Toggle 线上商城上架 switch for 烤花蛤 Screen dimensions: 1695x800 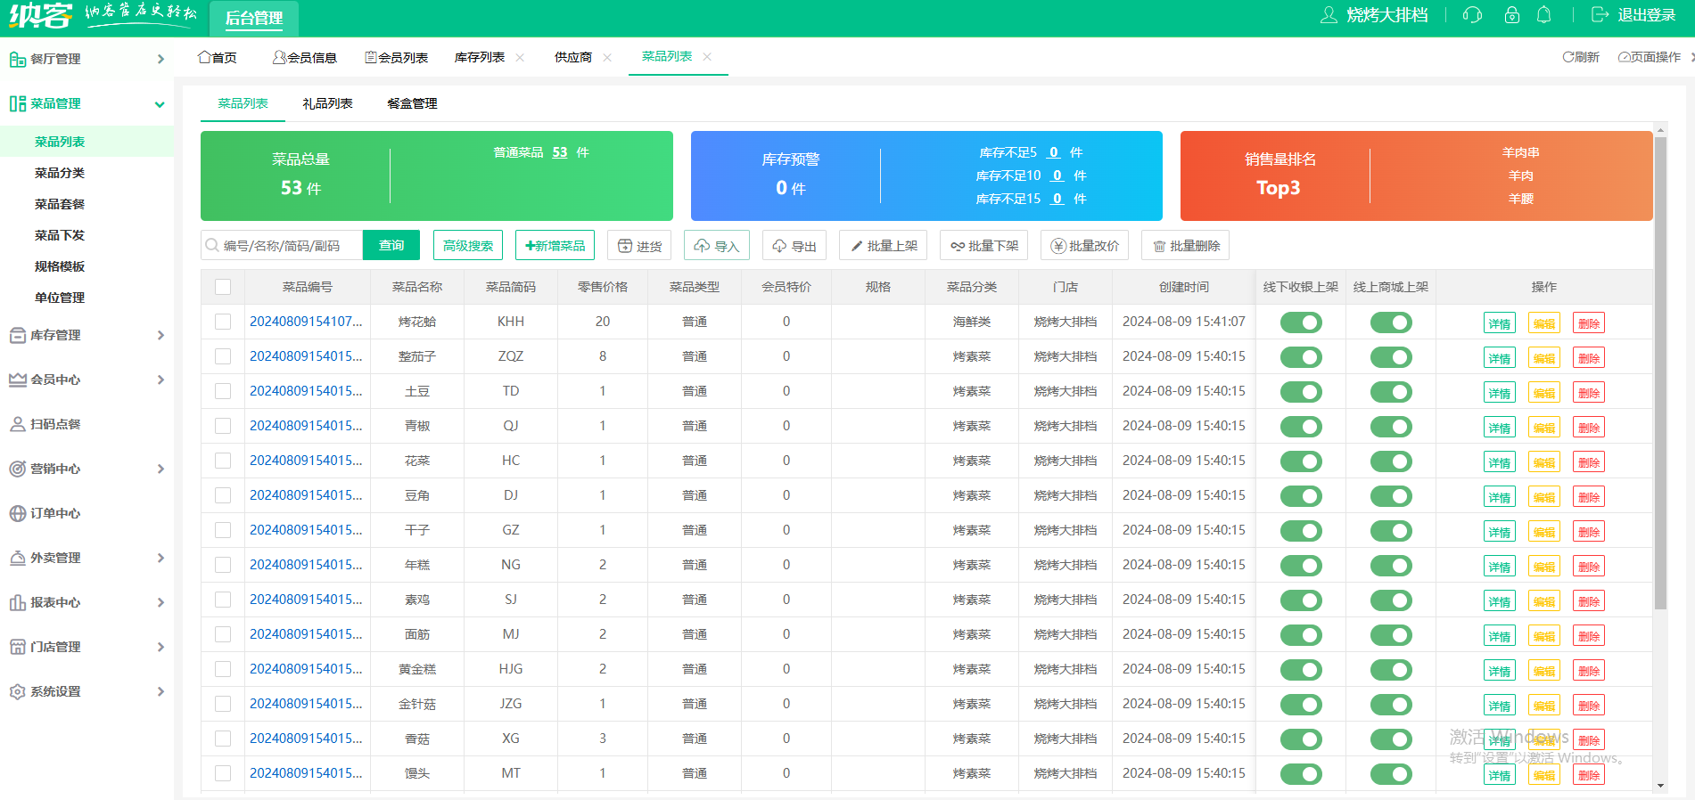pyautogui.click(x=1391, y=322)
